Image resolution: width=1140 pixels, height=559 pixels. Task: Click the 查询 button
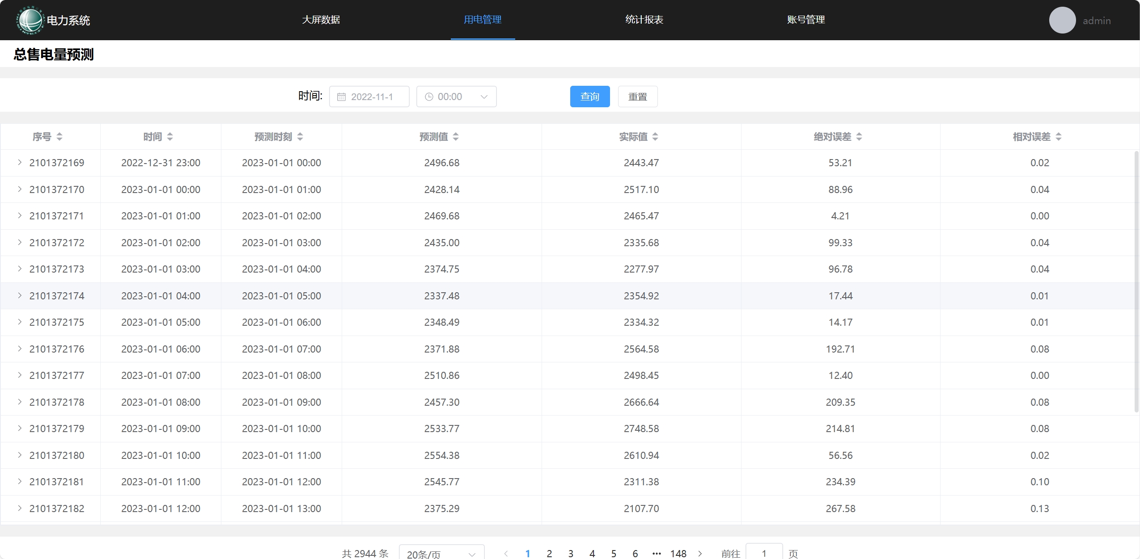pyautogui.click(x=590, y=97)
